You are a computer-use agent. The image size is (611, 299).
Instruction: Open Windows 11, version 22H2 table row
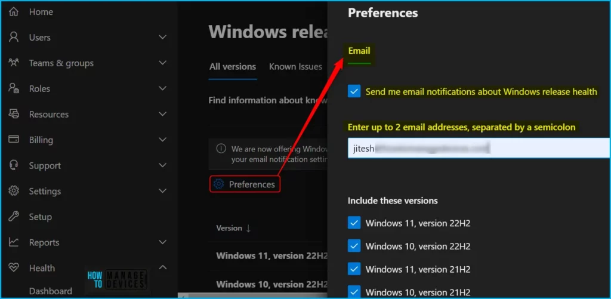click(x=271, y=255)
